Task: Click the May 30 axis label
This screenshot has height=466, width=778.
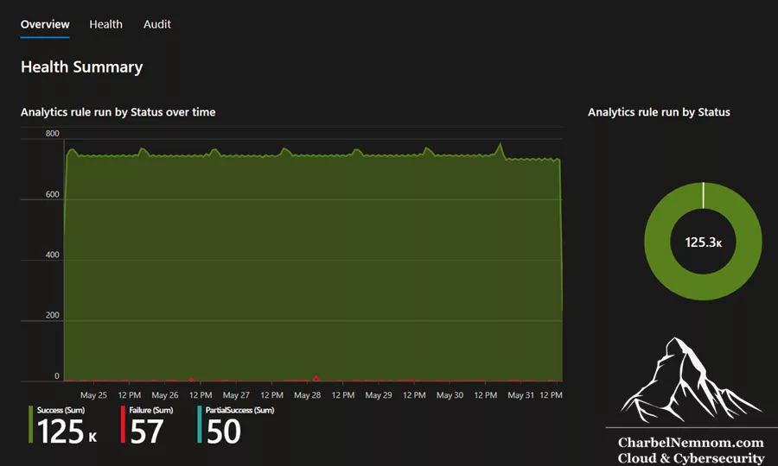Action: pyautogui.click(x=450, y=395)
